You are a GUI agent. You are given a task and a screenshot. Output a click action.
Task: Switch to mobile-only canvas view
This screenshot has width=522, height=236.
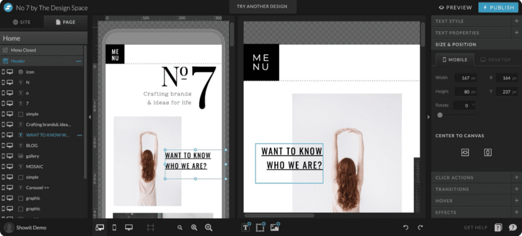(114, 228)
